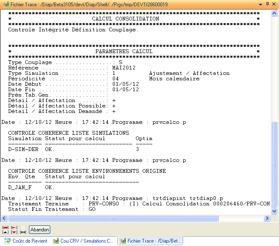Click the Coûts de Revient tab icon

[x=8, y=241]
